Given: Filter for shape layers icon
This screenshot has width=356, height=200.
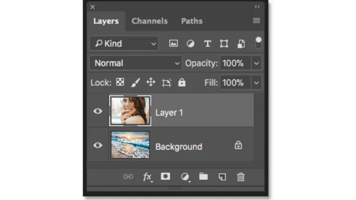Looking at the screenshot, I should click(224, 44).
